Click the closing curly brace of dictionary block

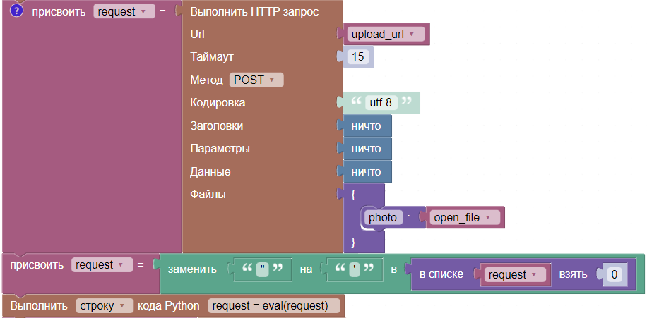point(353,242)
